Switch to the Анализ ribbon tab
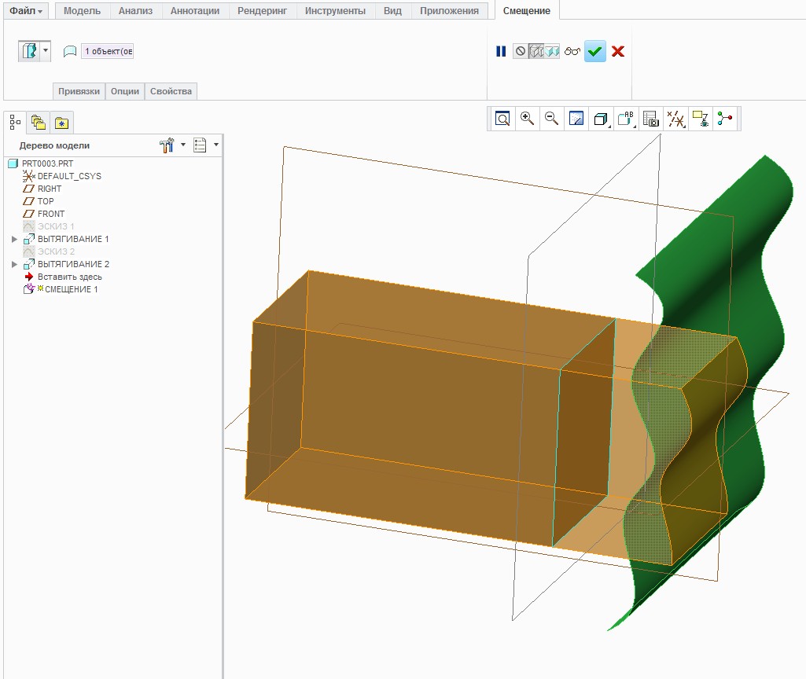This screenshot has width=806, height=679. pyautogui.click(x=136, y=11)
